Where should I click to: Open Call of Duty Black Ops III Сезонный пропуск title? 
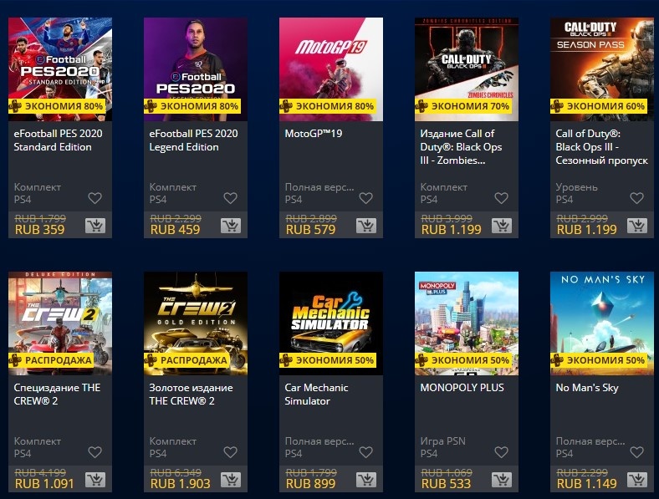(x=602, y=147)
